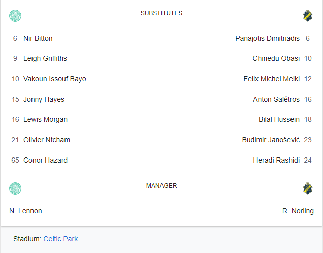Open manager R. Norling entry
323x253 pixels.
point(298,211)
